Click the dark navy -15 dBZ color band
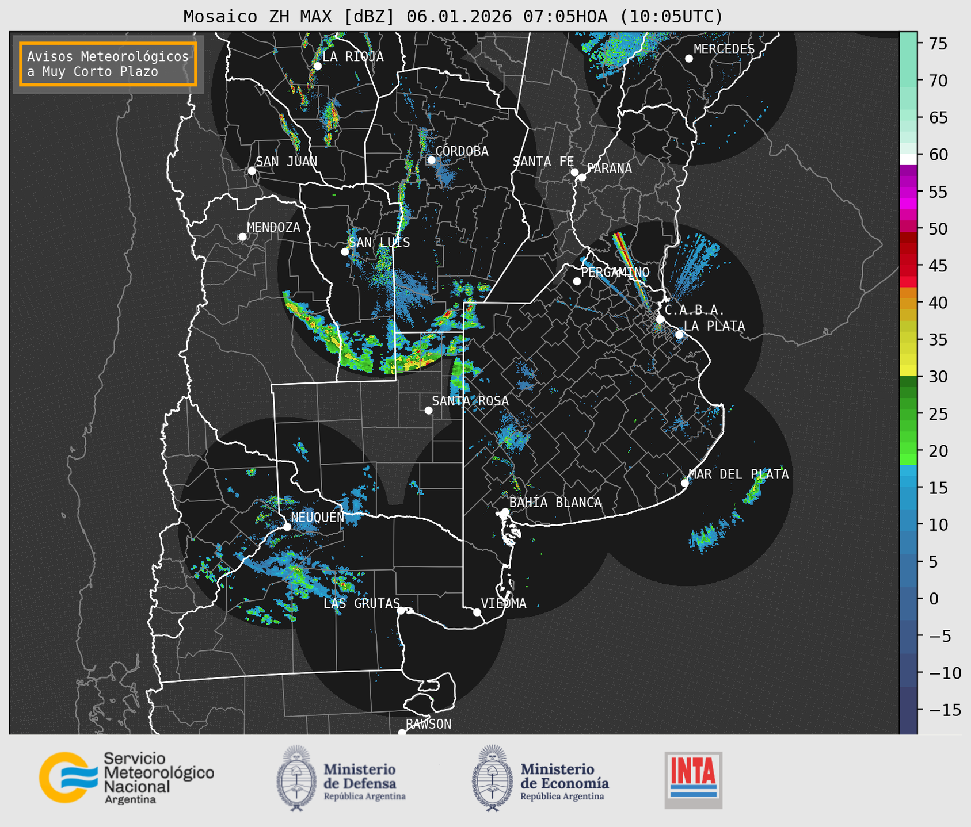The image size is (971, 827). [x=908, y=710]
